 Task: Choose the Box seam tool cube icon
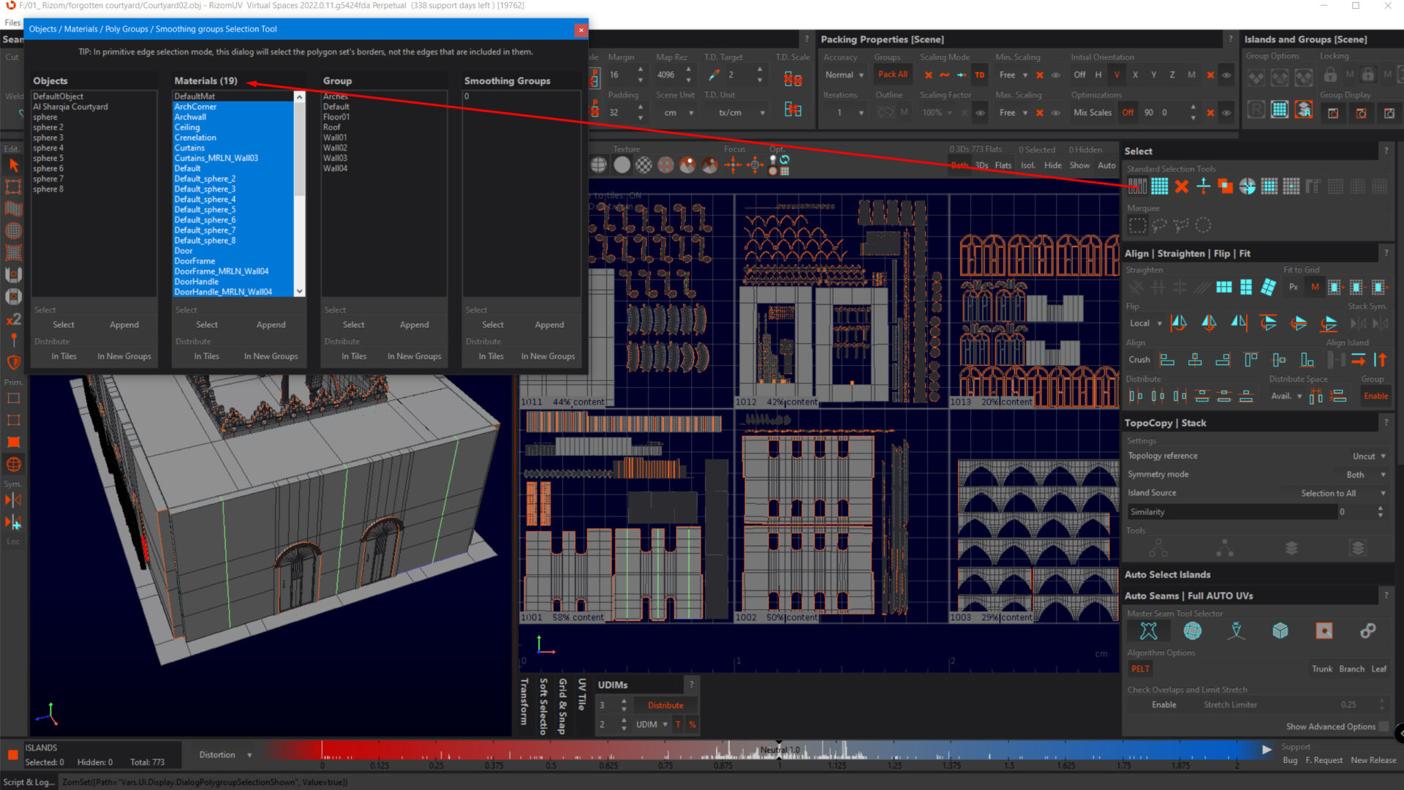(x=1280, y=631)
